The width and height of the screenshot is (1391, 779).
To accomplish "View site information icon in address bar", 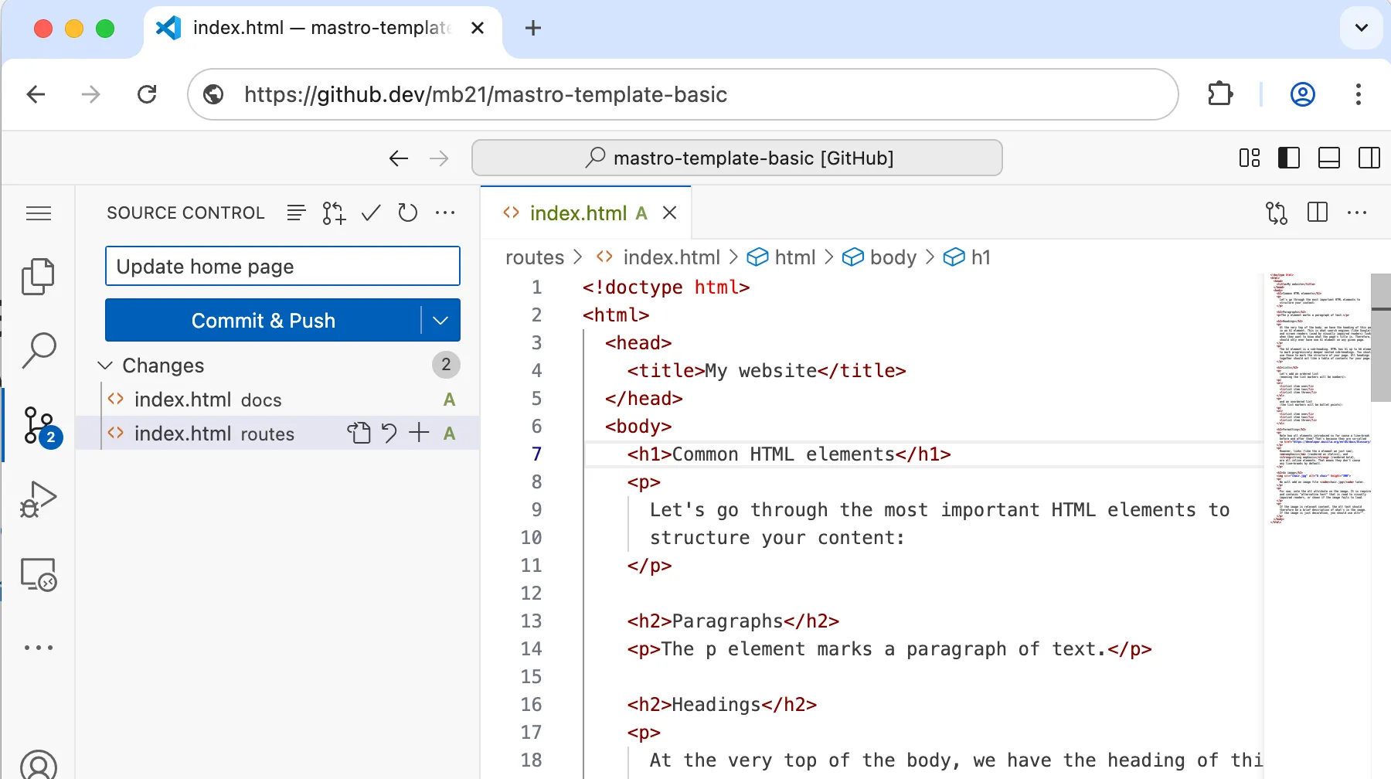I will (213, 94).
